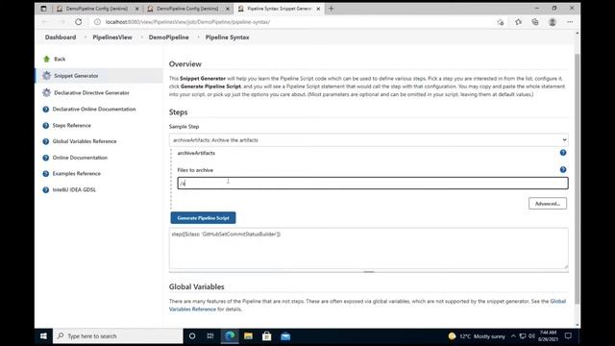615x346 pixels.
Task: Click the Edge browser icon on taskbar
Action: 230,335
